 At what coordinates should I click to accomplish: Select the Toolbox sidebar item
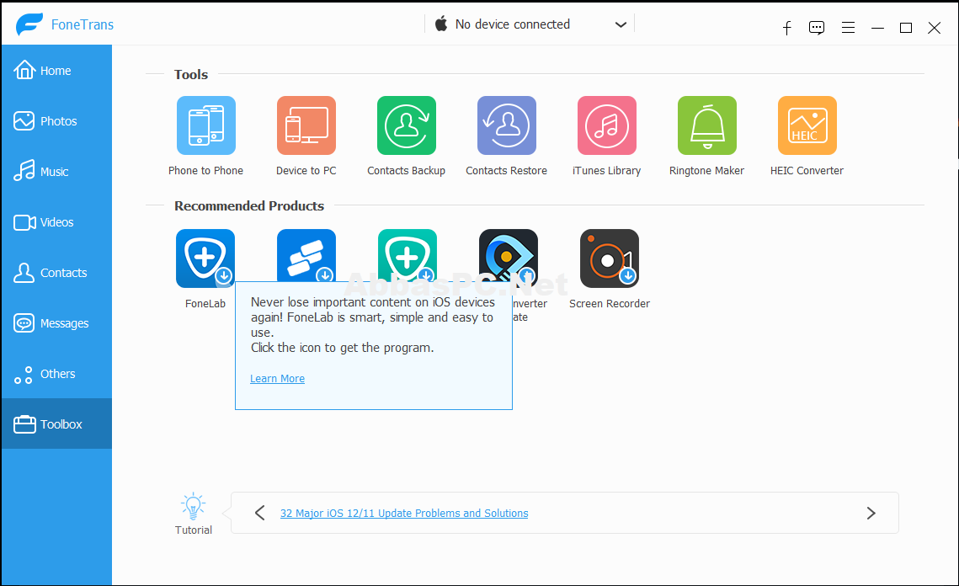(x=56, y=424)
